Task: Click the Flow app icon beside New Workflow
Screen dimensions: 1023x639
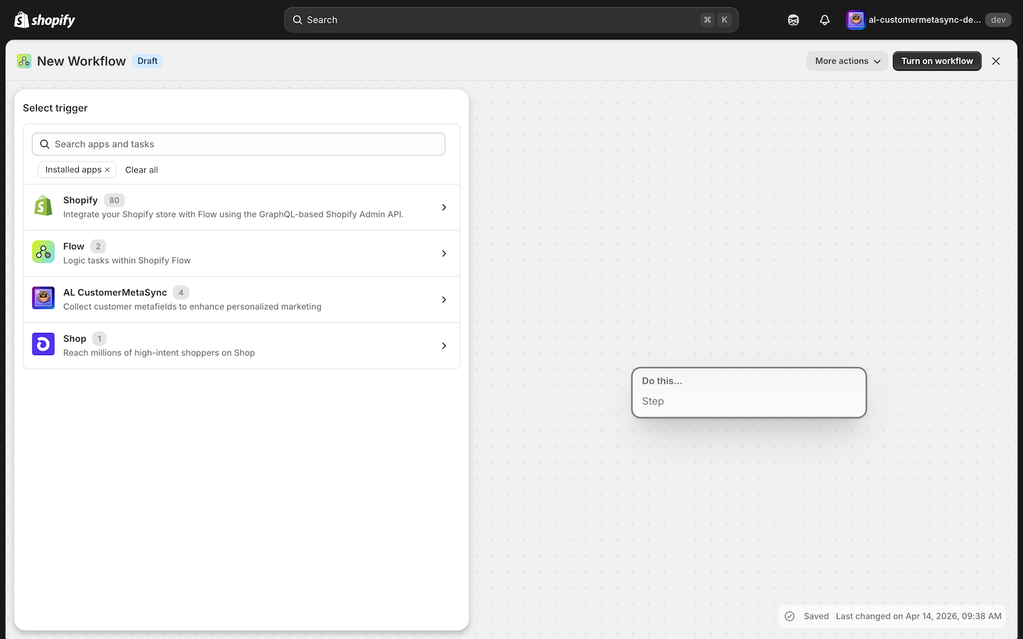Action: (24, 61)
